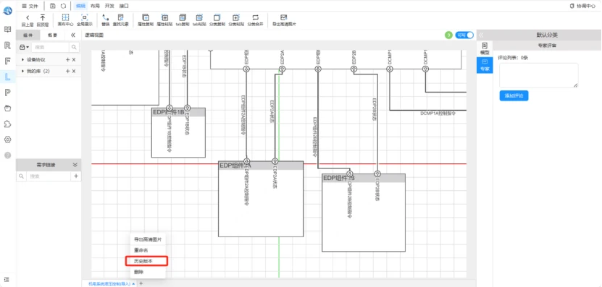
Task: Click the 导出高清图片 toolbar icon
Action: point(284,17)
